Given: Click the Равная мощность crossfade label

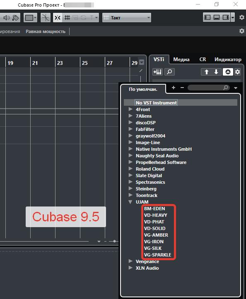Looking at the screenshot, I should pyautogui.click(x=46, y=31).
